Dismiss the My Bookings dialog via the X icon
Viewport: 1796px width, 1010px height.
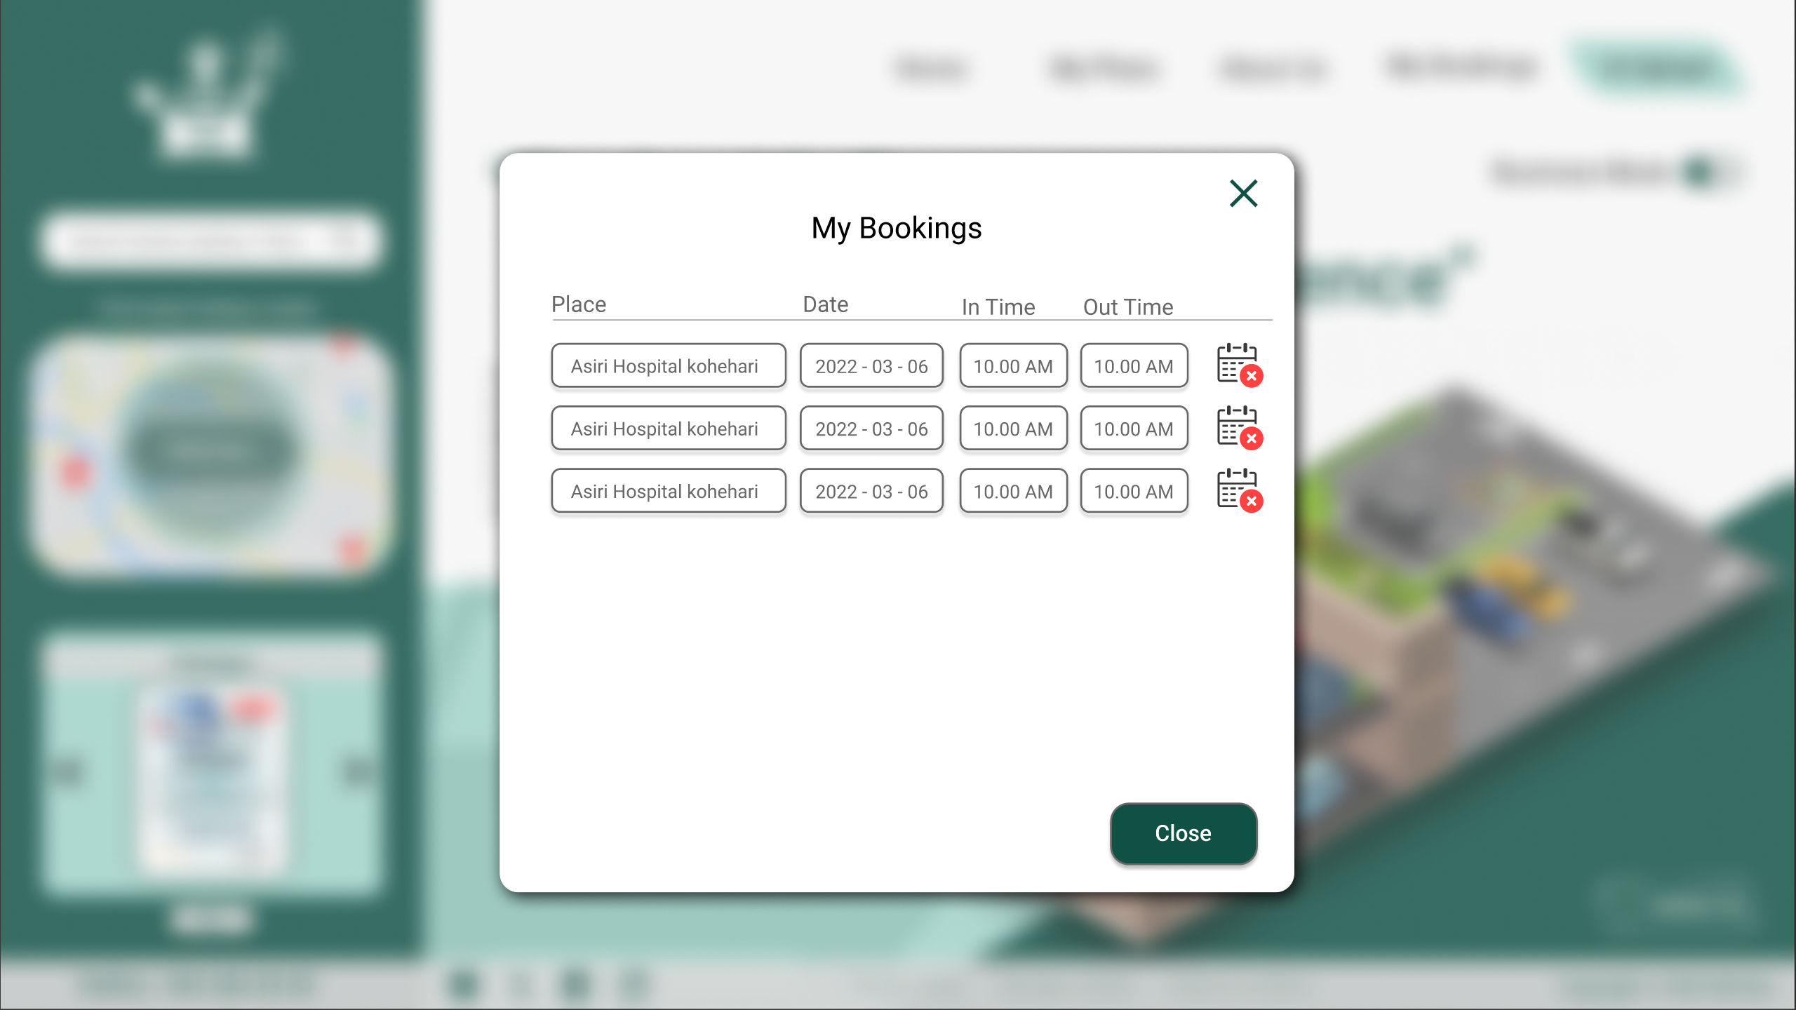pos(1242,194)
